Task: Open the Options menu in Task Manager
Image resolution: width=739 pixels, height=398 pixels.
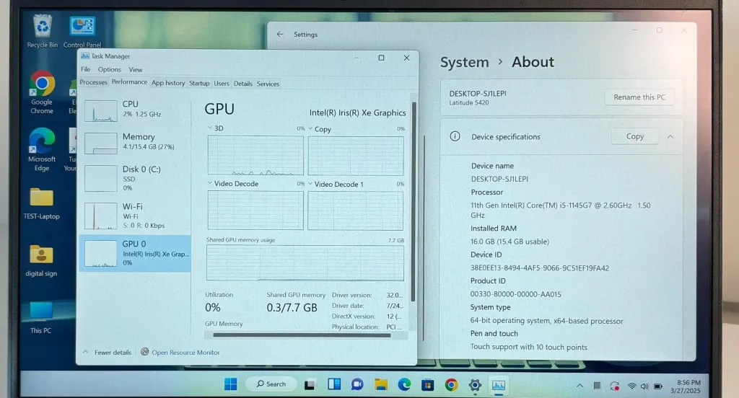Action: pyautogui.click(x=109, y=70)
